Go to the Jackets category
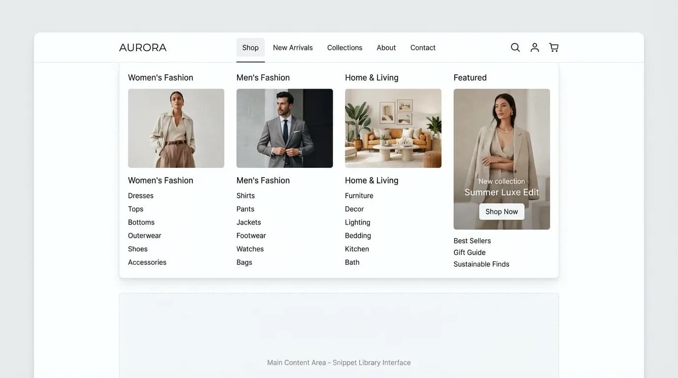 [249, 222]
